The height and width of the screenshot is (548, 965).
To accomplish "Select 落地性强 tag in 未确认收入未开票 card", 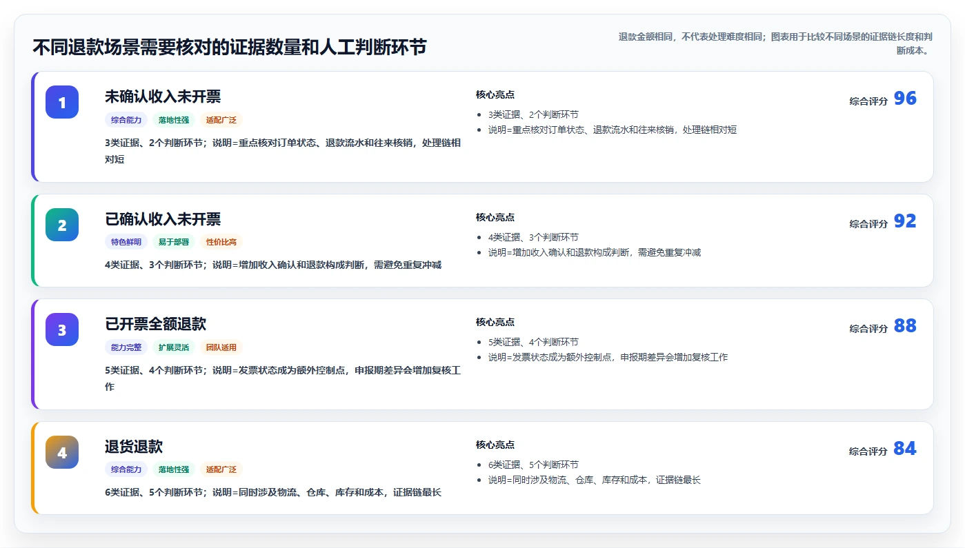I will [174, 120].
